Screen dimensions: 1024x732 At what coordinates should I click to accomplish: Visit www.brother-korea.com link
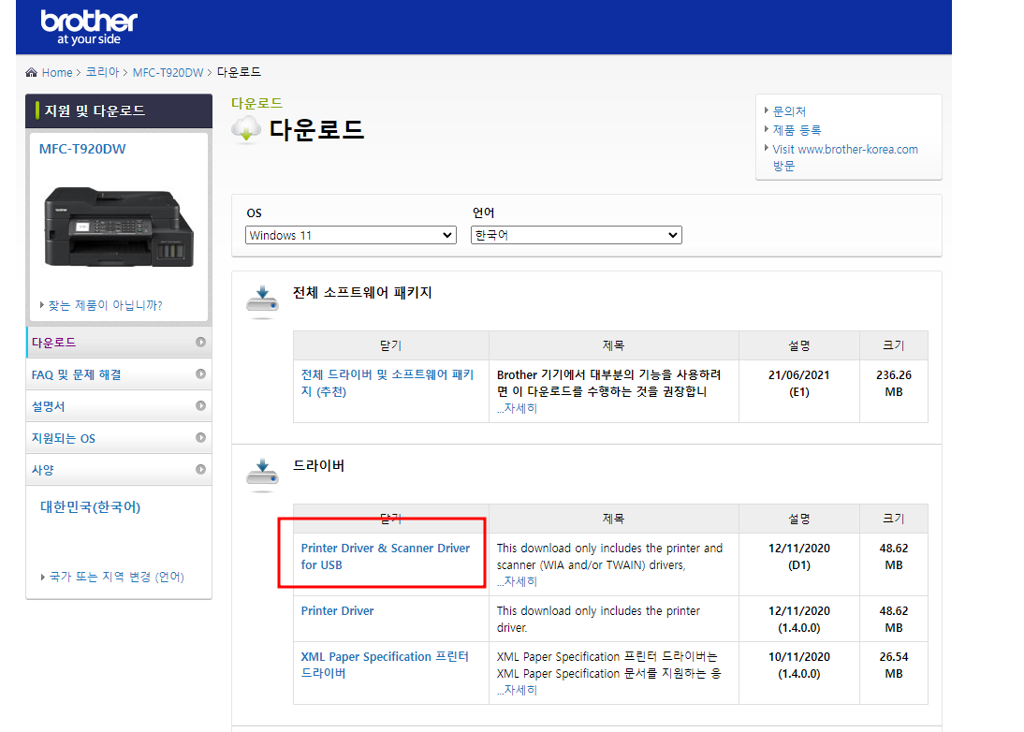[x=845, y=157]
